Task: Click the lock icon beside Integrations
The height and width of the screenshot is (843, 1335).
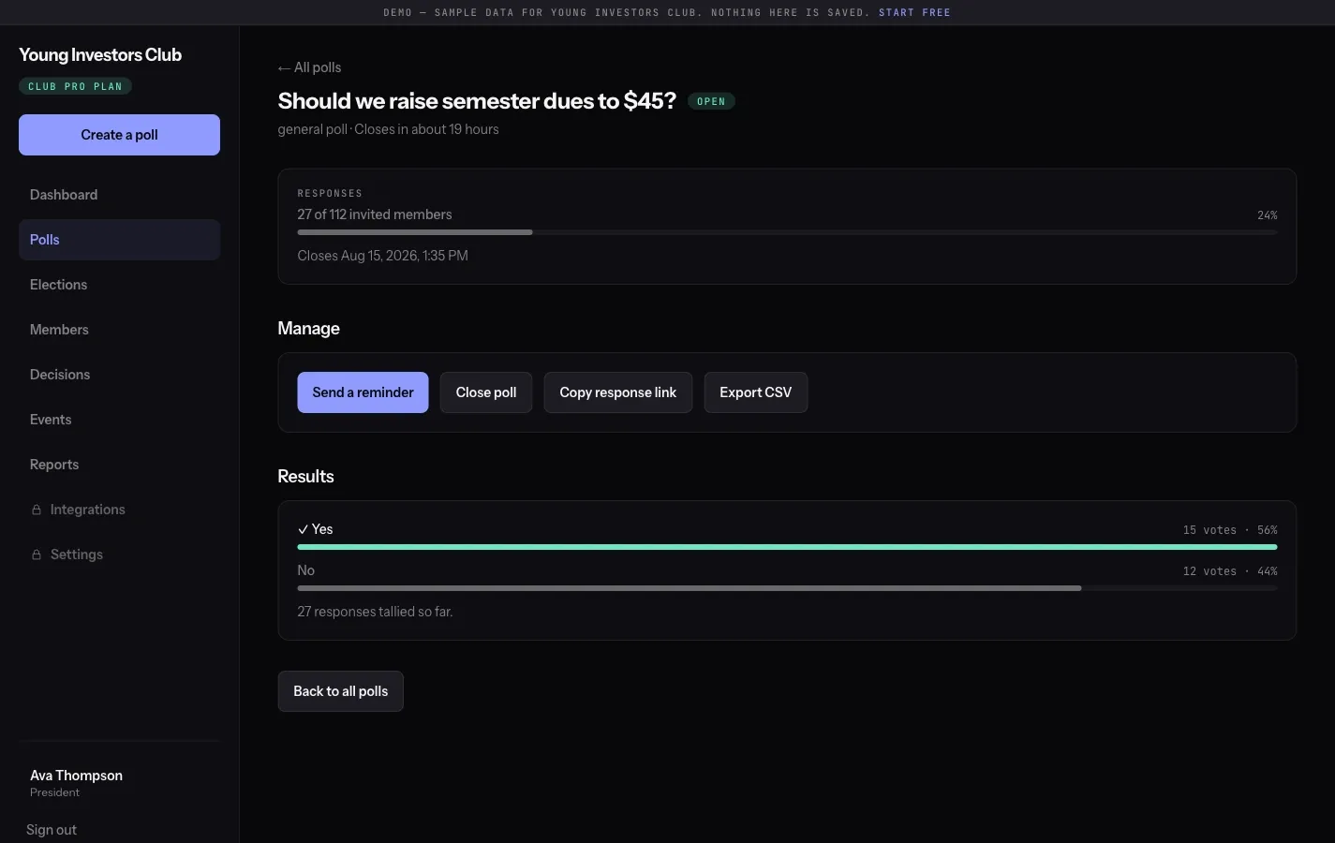Action: coord(37,510)
